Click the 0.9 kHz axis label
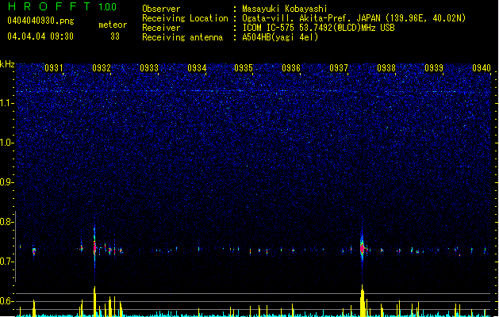The height and width of the screenshot is (317, 499). tap(7, 182)
